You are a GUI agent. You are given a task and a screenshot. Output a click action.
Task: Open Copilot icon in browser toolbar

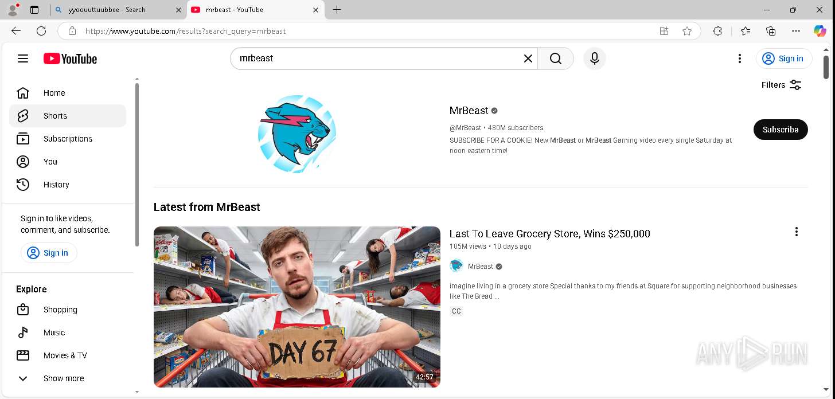tap(820, 31)
